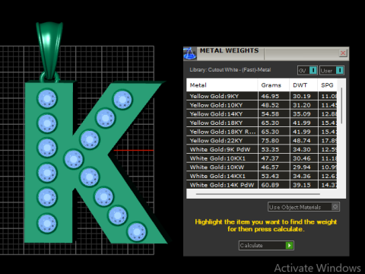The image size is (365, 274).
Task: Click the 60.89 grams value
Action: (270, 185)
